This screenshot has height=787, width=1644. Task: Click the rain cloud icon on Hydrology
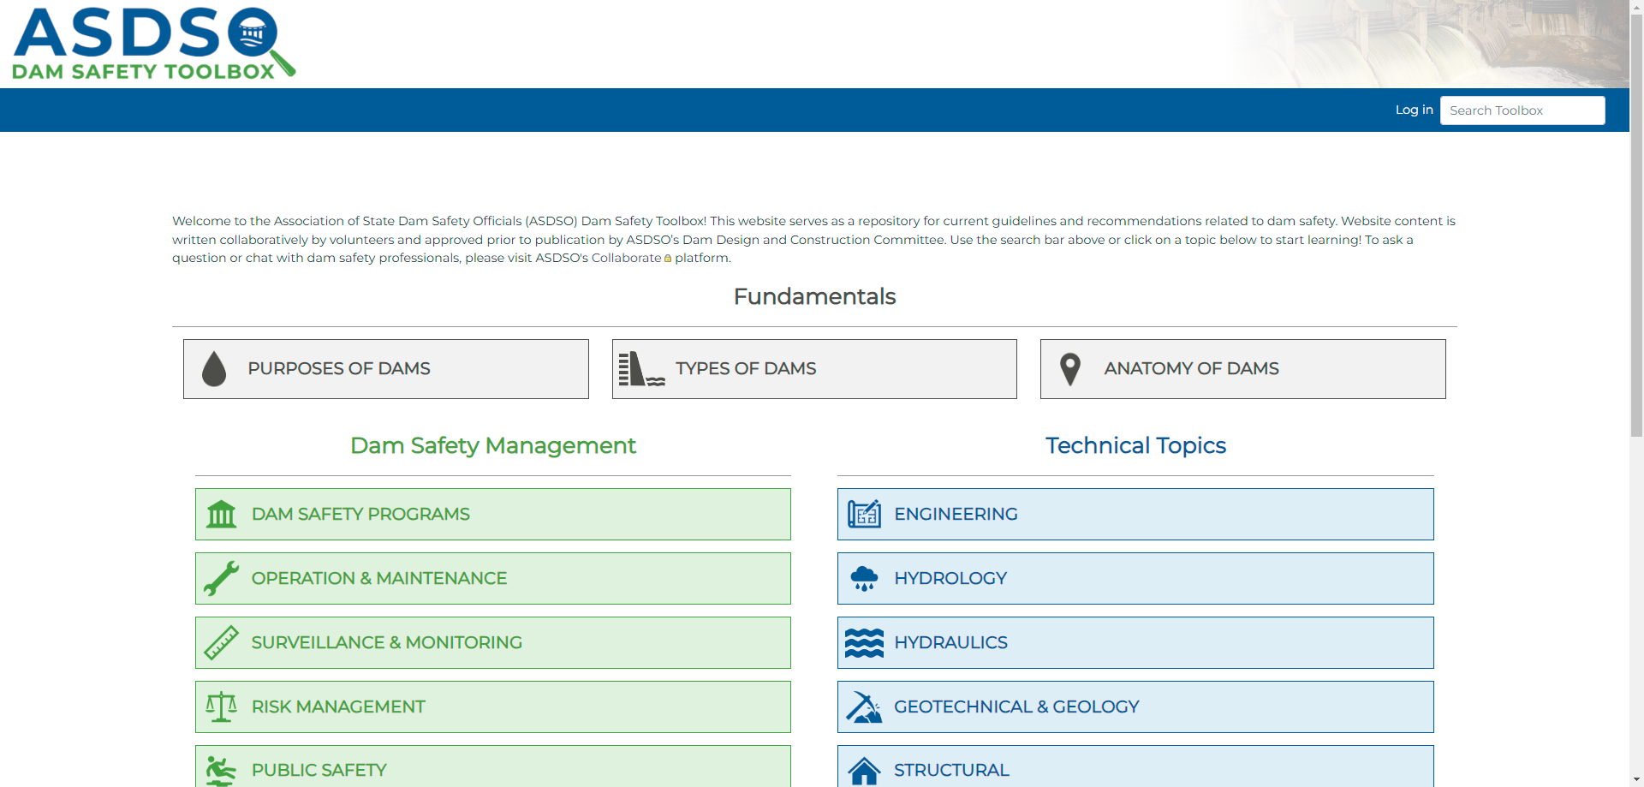(x=865, y=578)
